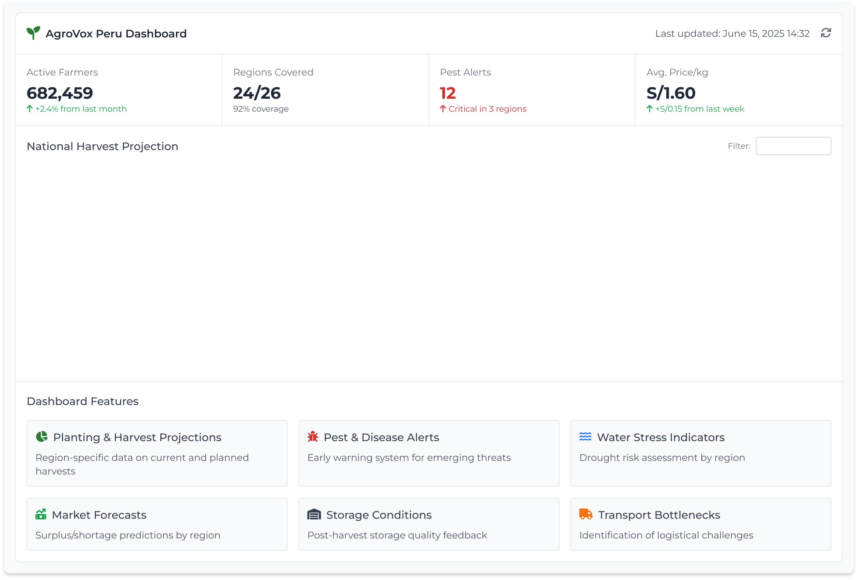The width and height of the screenshot is (858, 580).
Task: Open the Planting & Harvest Projections card
Action: (157, 453)
